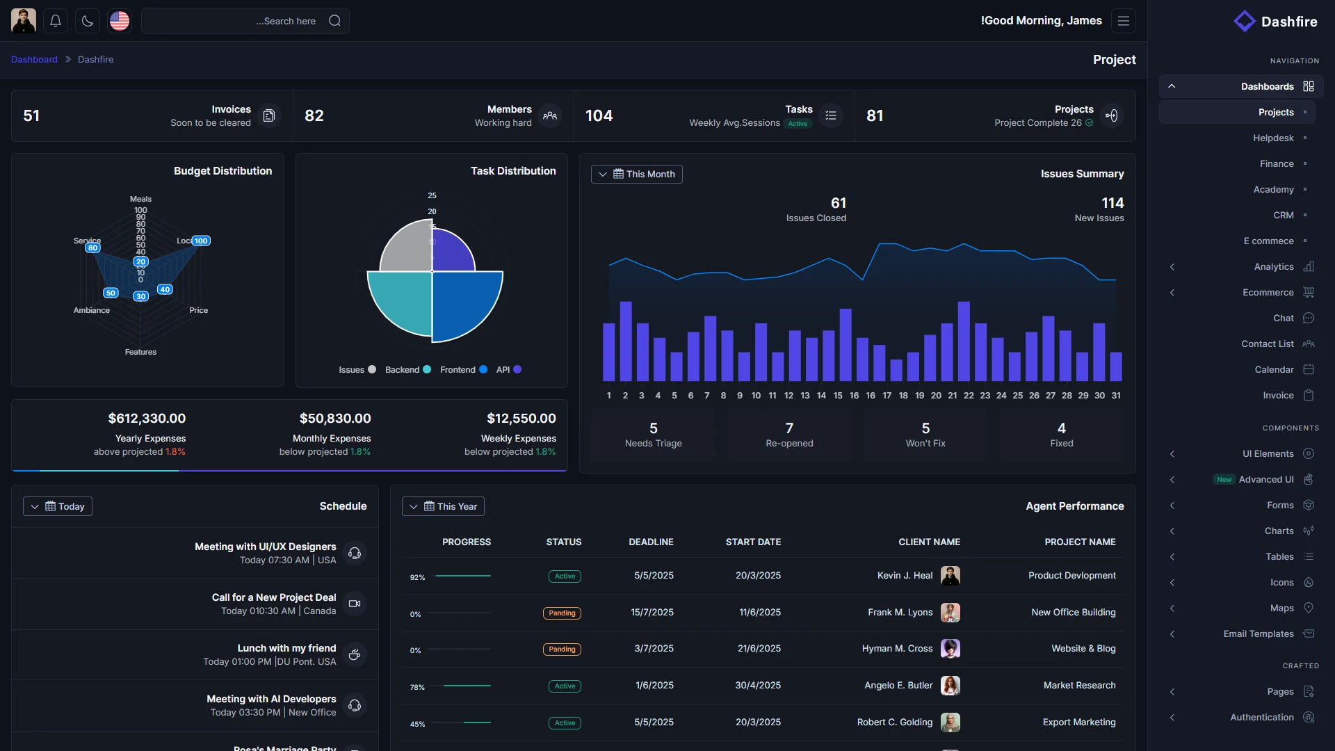Collapse the Dashboards menu section
The image size is (1335, 751).
click(x=1240, y=86)
